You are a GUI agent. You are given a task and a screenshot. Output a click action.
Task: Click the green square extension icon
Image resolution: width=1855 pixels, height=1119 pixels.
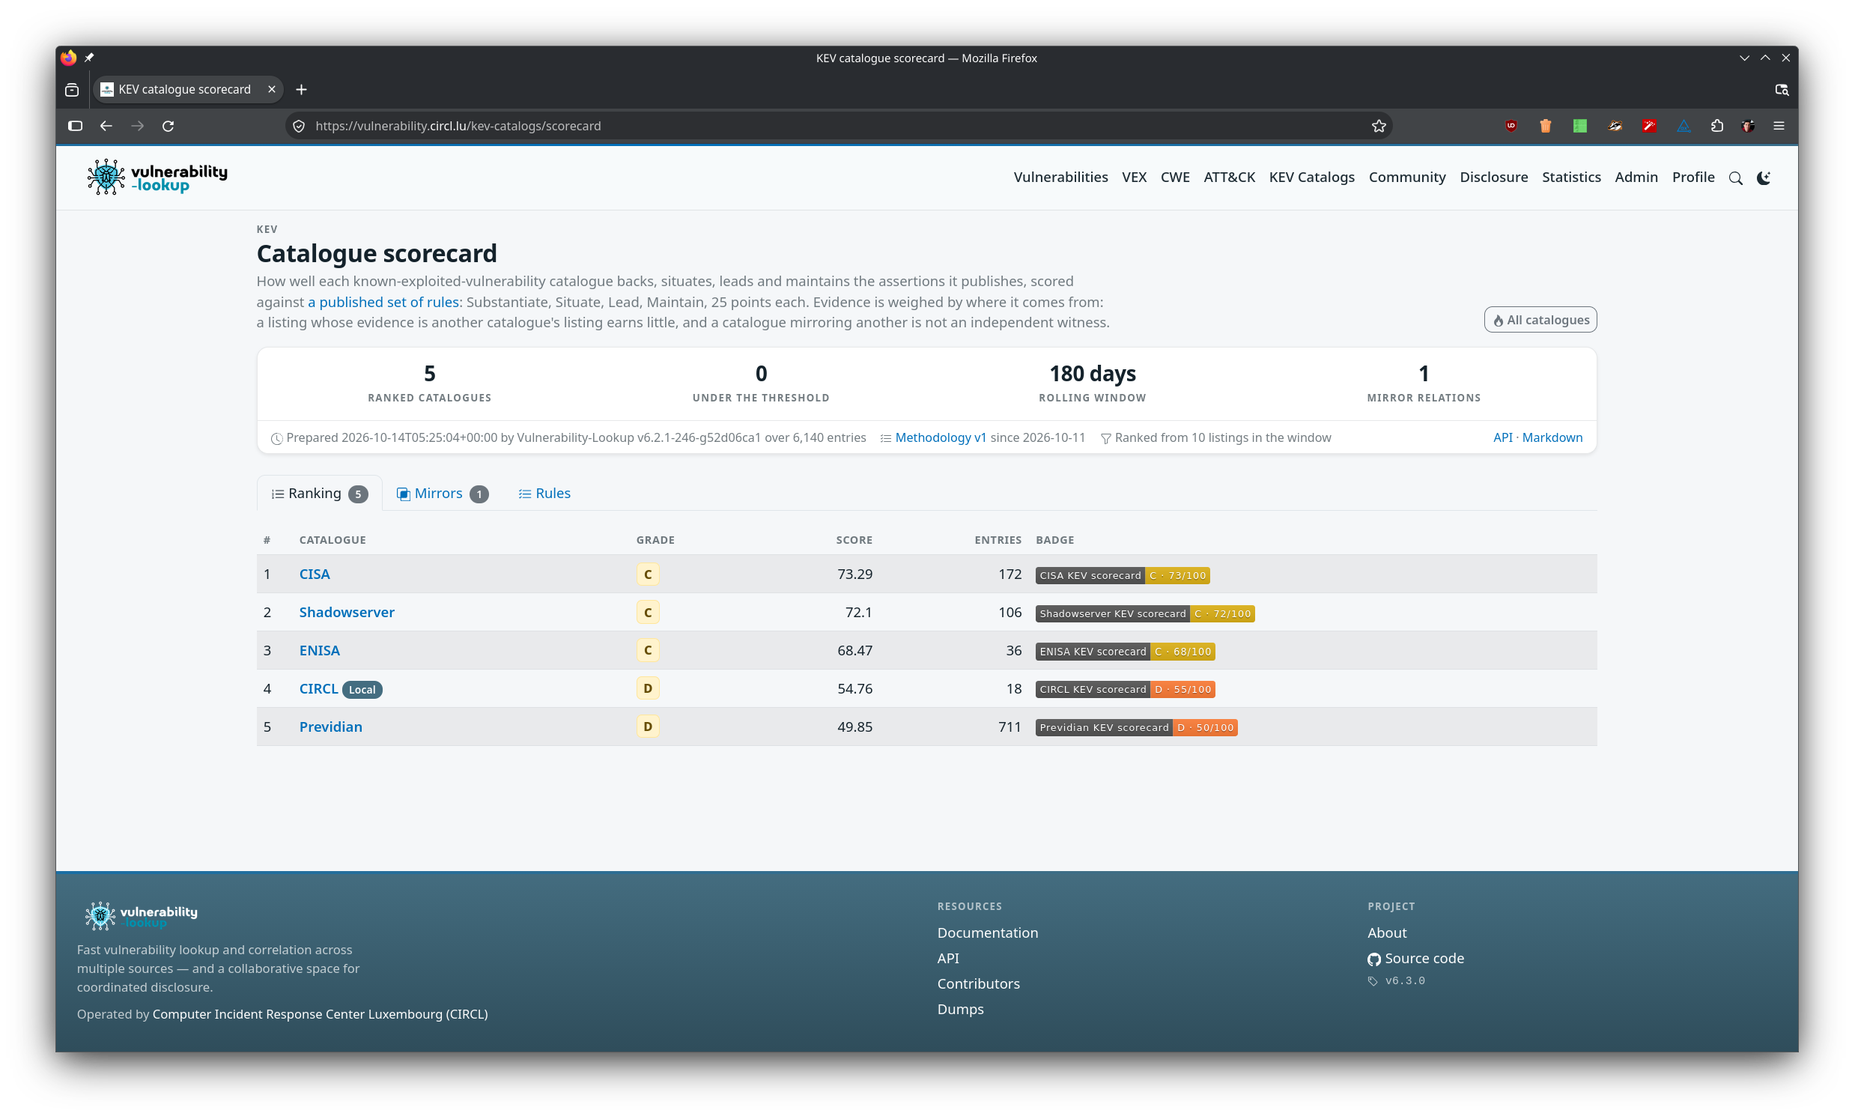point(1579,126)
